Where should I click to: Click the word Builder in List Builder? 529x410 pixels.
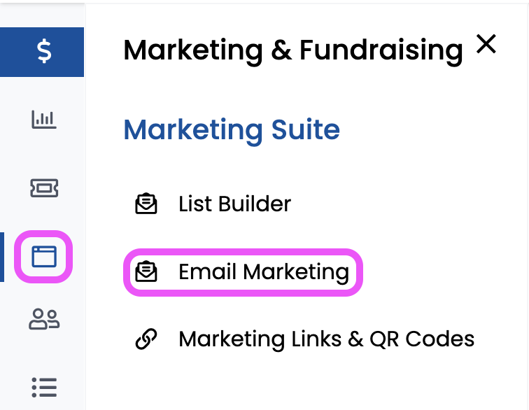[x=253, y=204]
